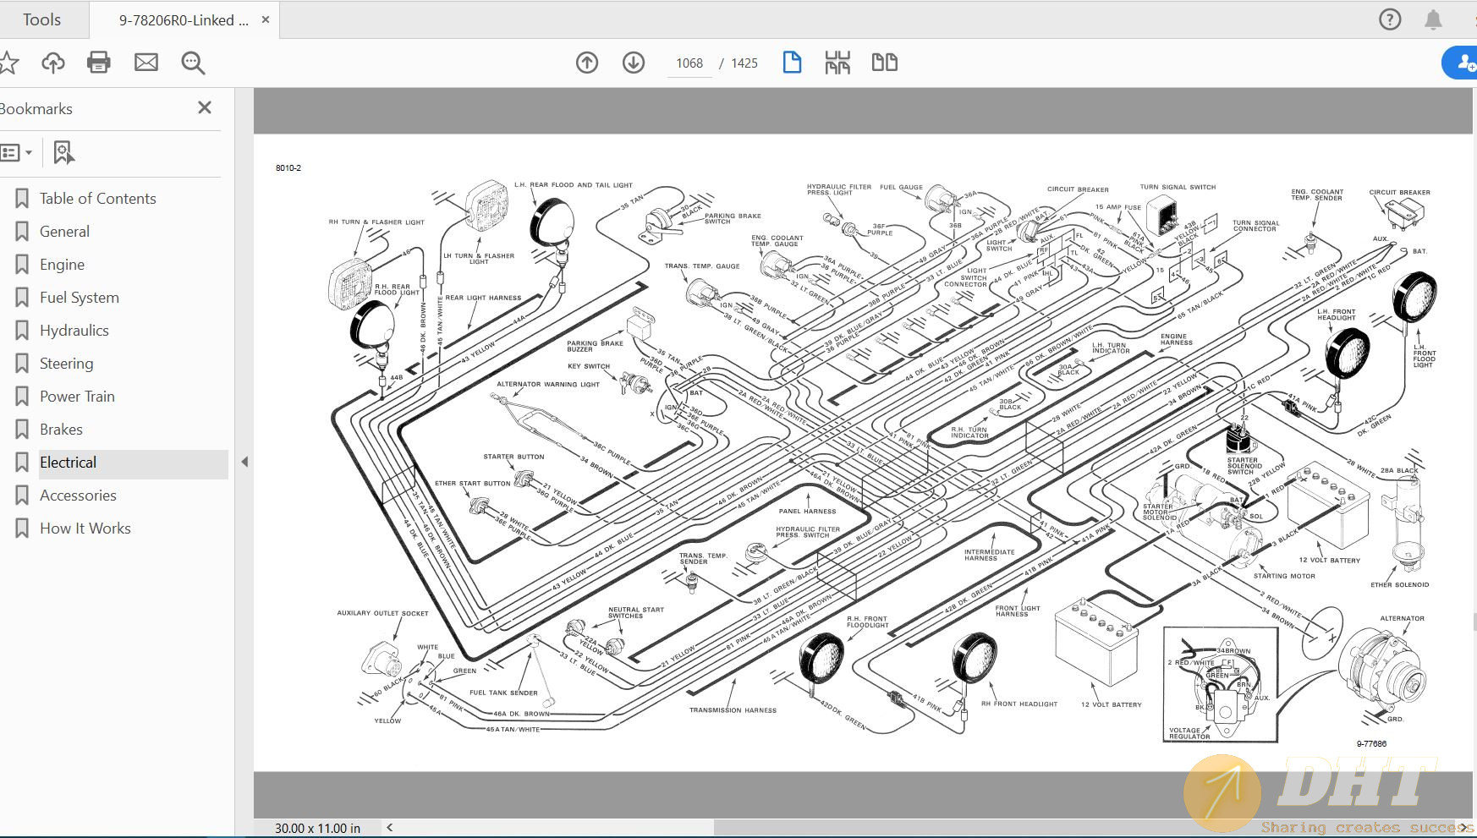Open notifications bell icon
The height and width of the screenshot is (838, 1477).
click(x=1433, y=19)
